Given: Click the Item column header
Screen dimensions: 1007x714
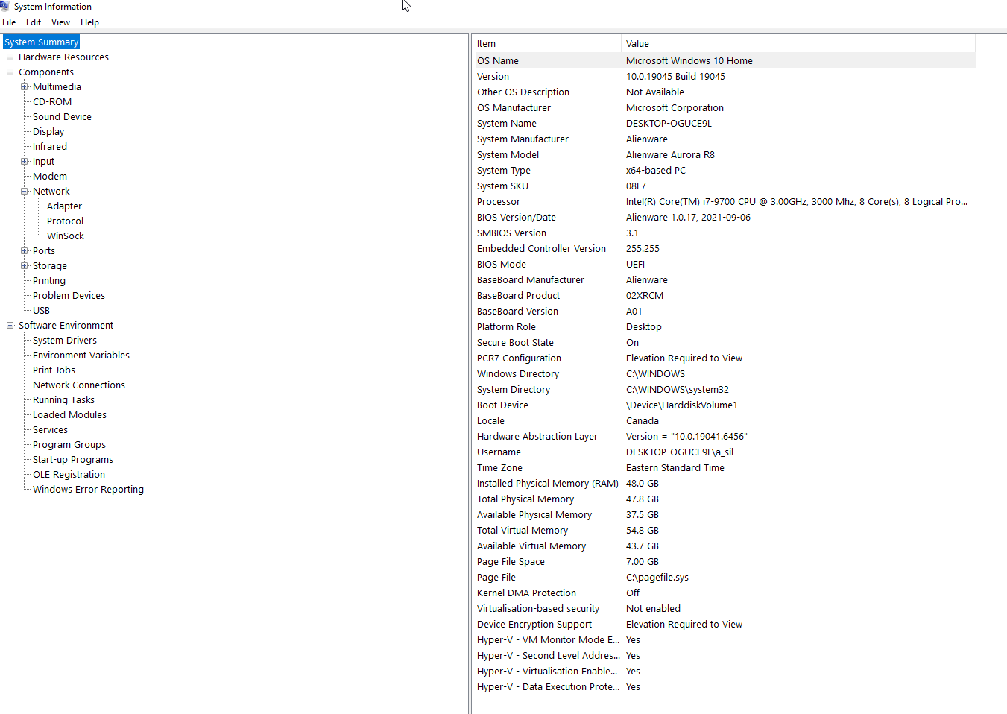Looking at the screenshot, I should coord(546,44).
